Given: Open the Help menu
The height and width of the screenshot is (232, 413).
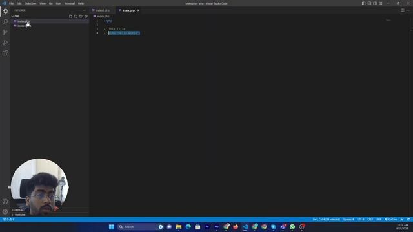Looking at the screenshot, I should 81,3.
